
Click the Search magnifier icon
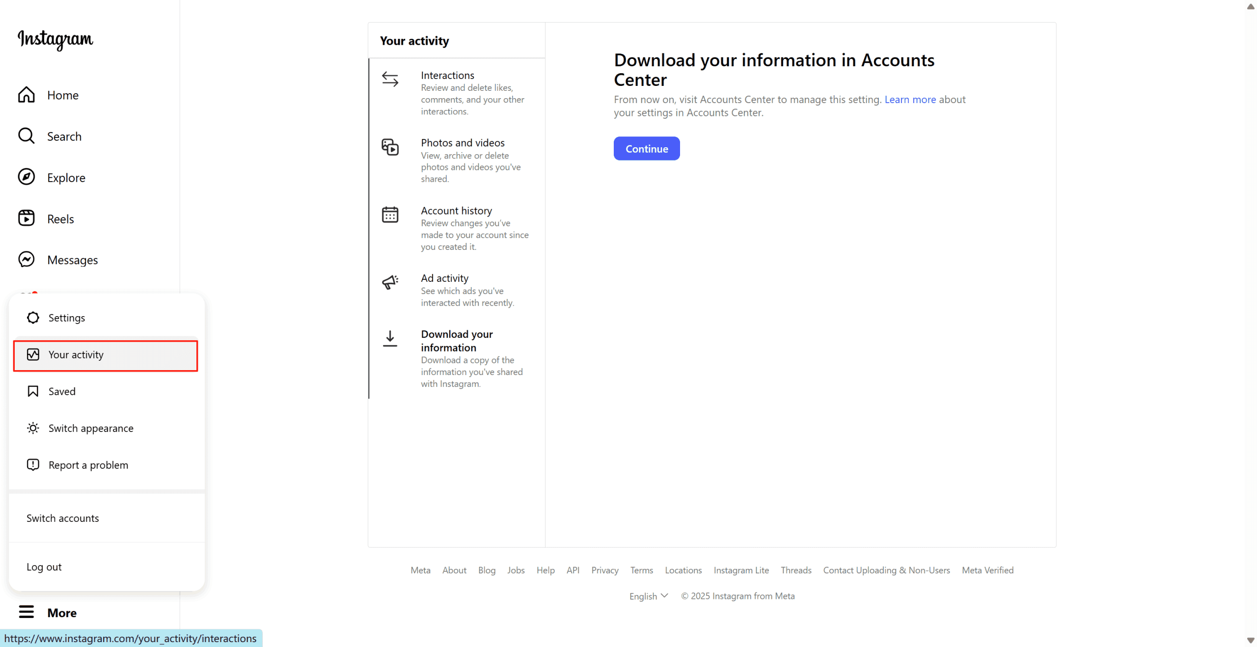27,136
